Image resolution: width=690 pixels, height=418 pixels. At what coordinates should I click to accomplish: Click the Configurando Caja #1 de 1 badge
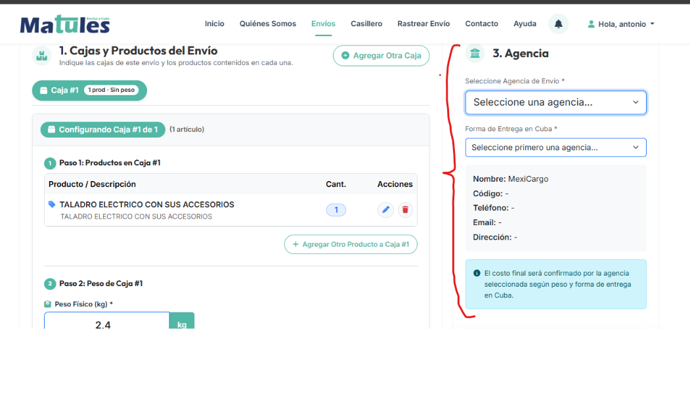click(103, 129)
